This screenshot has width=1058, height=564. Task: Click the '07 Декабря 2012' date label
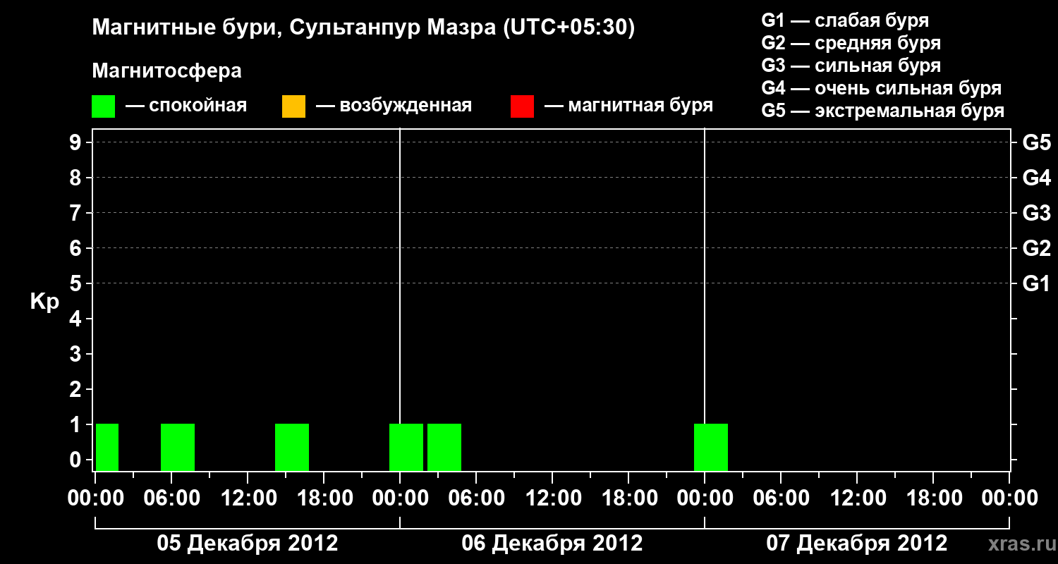click(857, 544)
